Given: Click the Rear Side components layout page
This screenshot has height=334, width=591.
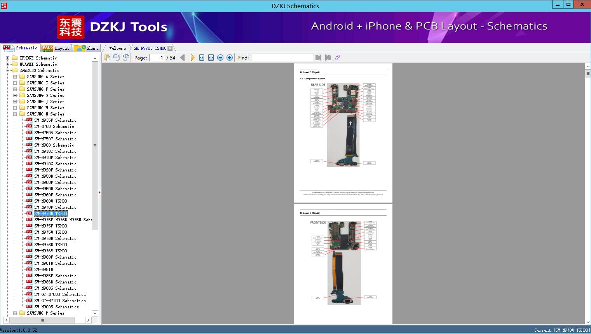Looking at the screenshot, I should pos(343,133).
